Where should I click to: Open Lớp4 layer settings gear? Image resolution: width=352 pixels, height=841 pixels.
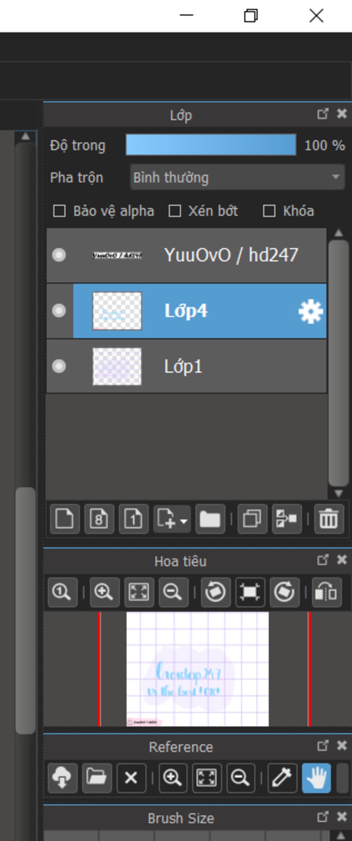[310, 311]
